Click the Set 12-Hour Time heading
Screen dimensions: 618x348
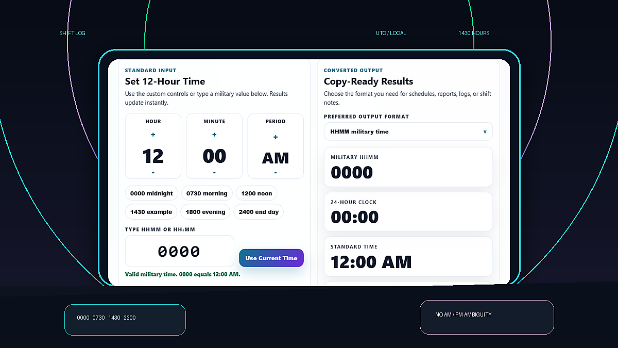pos(165,81)
